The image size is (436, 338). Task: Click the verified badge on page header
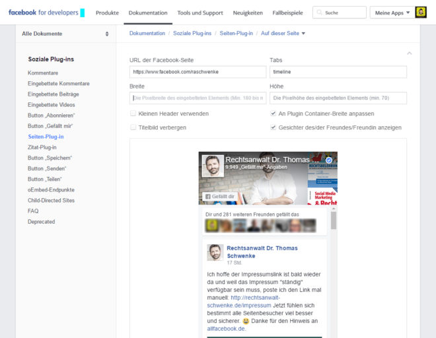point(329,160)
